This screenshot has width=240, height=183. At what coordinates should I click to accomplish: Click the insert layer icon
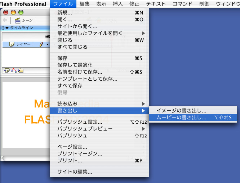(x=6, y=71)
